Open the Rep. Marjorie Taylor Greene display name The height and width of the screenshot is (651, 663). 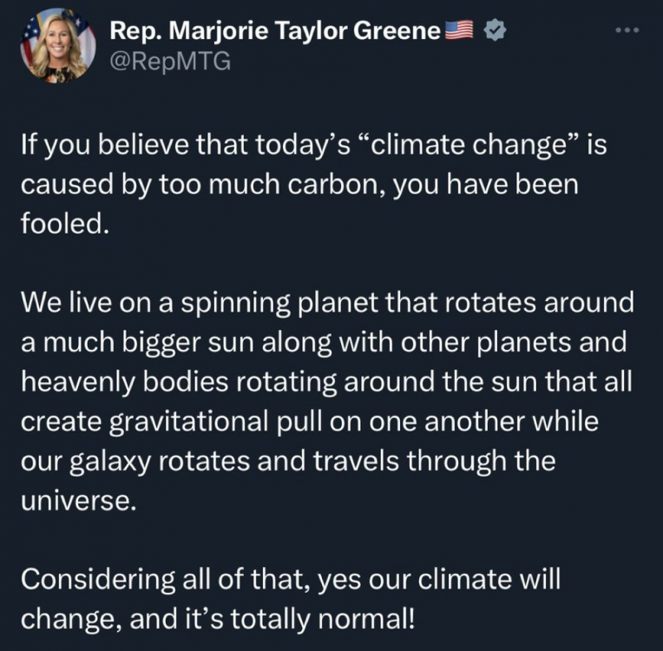click(x=275, y=31)
